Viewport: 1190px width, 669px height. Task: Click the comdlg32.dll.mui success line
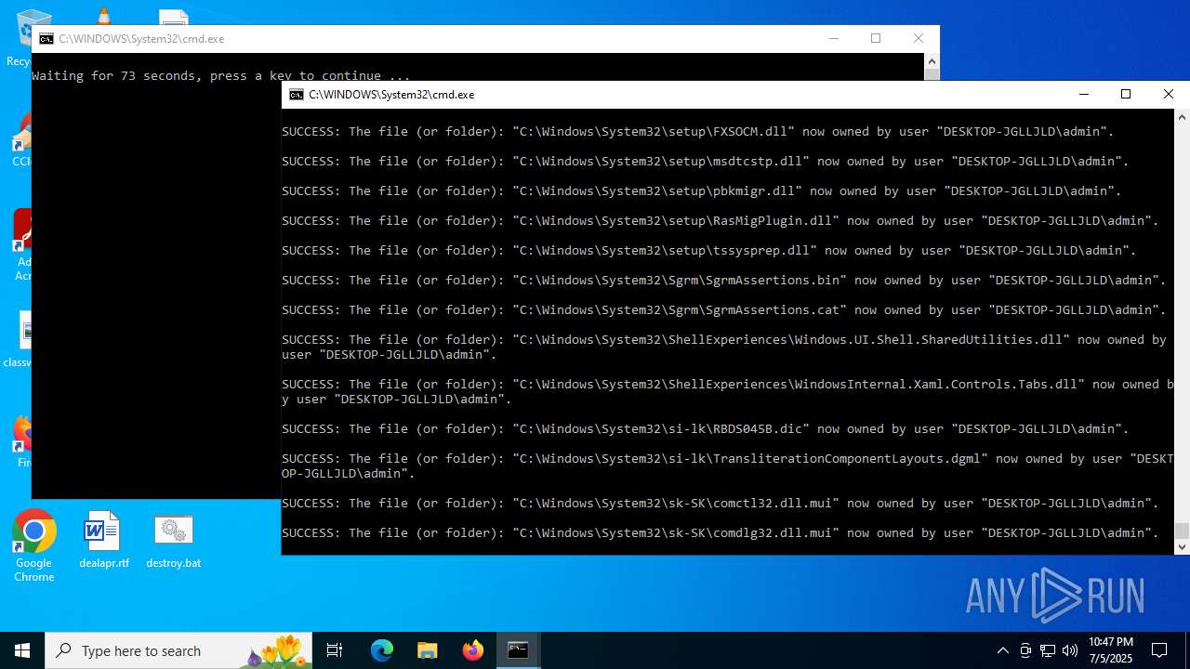click(x=721, y=533)
